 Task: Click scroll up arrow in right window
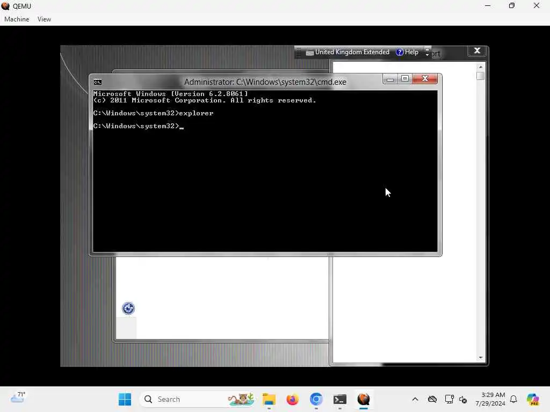tap(481, 67)
